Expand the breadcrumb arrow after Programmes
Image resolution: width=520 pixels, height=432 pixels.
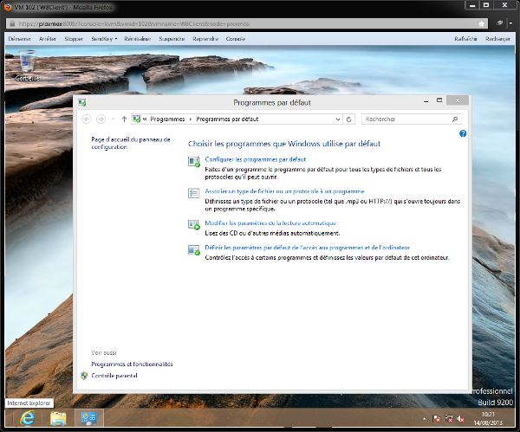point(191,119)
